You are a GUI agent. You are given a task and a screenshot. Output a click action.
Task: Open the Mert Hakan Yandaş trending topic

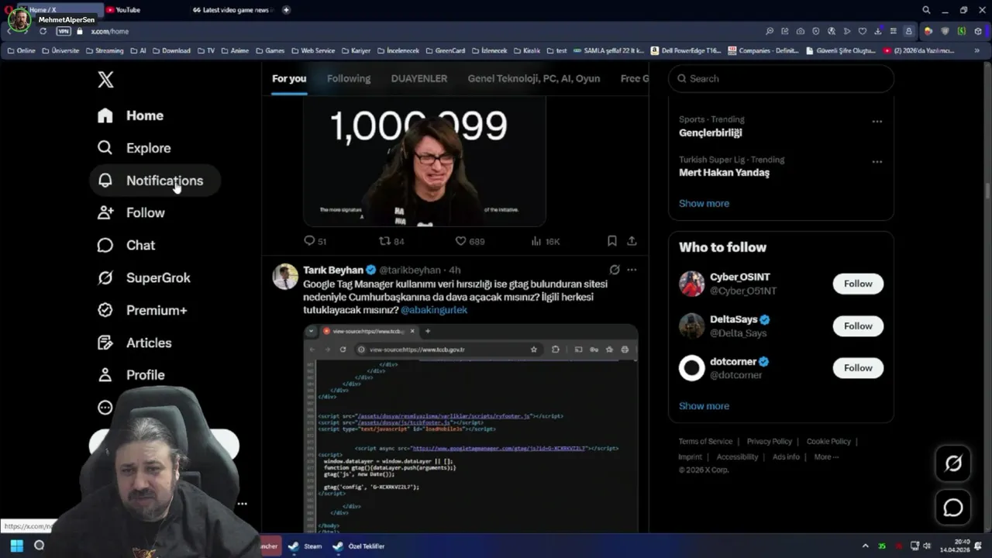click(x=724, y=173)
